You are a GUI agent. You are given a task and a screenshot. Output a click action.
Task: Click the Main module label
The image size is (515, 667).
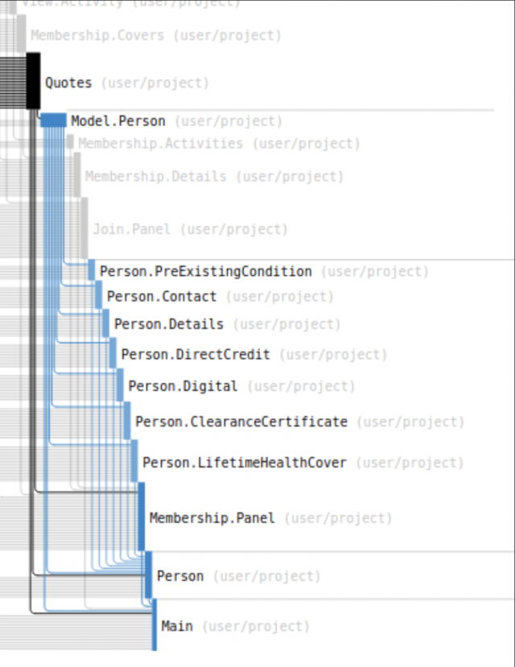176,626
